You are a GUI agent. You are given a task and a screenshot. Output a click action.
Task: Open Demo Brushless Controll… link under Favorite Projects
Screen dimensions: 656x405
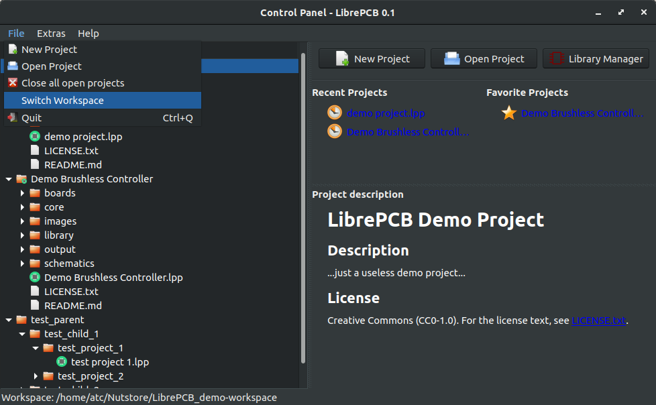click(582, 113)
